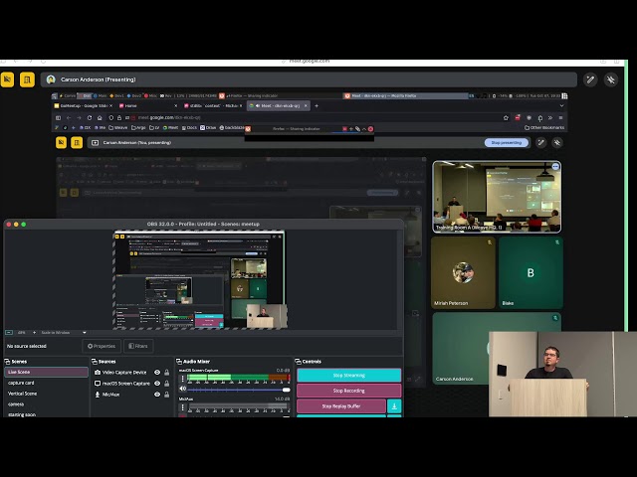Click the Firefox home icon
This screenshot has width=637, height=477.
pos(100,117)
